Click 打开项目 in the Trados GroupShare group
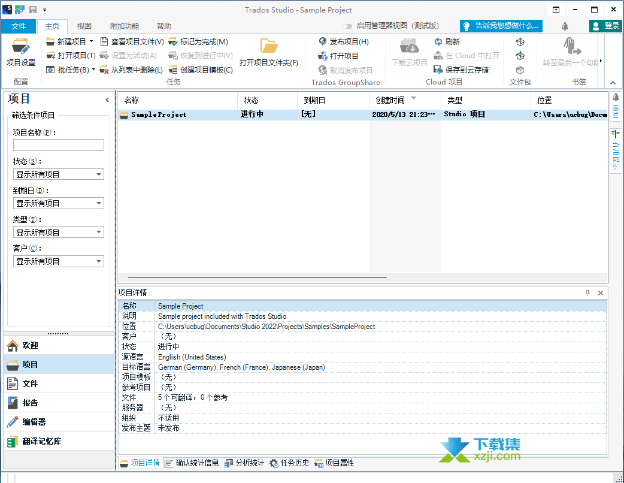This screenshot has height=483, width=624. [x=338, y=56]
